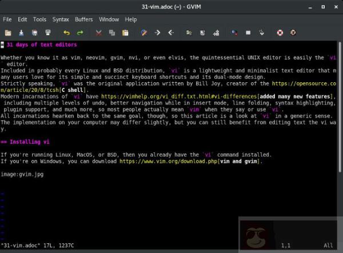The image size is (343, 253).
Task: Save the current file via toolbar
Action: (x=21, y=33)
